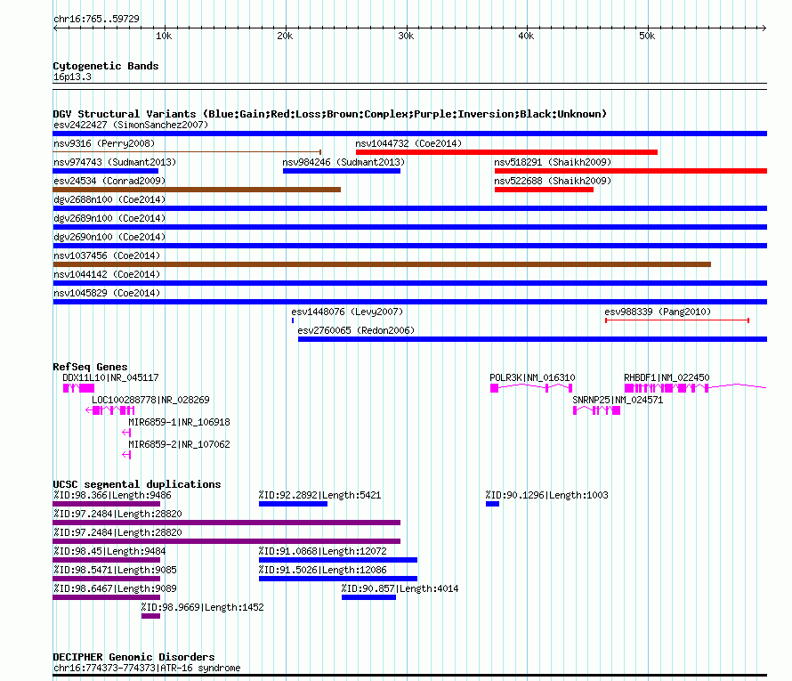792x681 pixels.
Task: Open esv2422427 (SimonSanchez2007) label
Action: pos(131,125)
